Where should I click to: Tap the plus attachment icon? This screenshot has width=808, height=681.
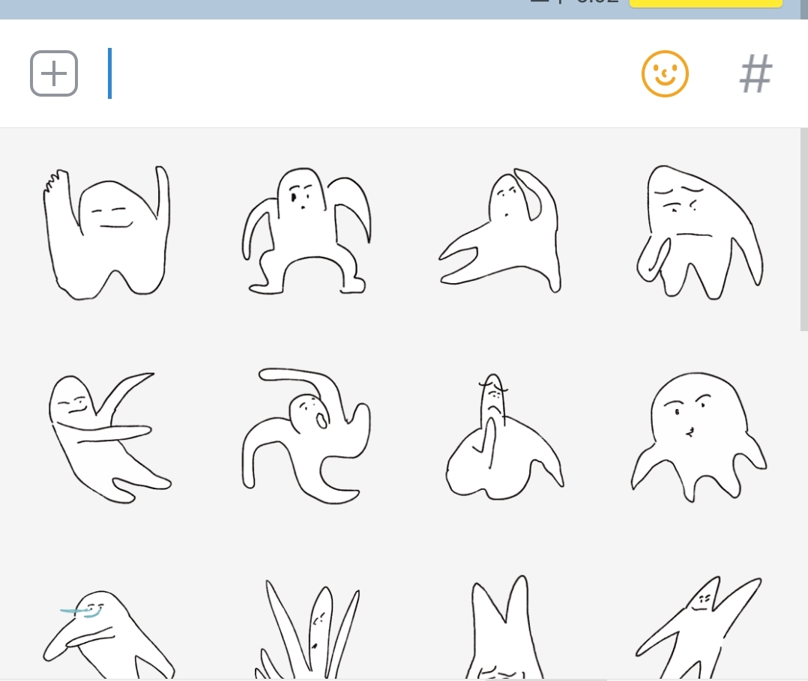(54, 73)
